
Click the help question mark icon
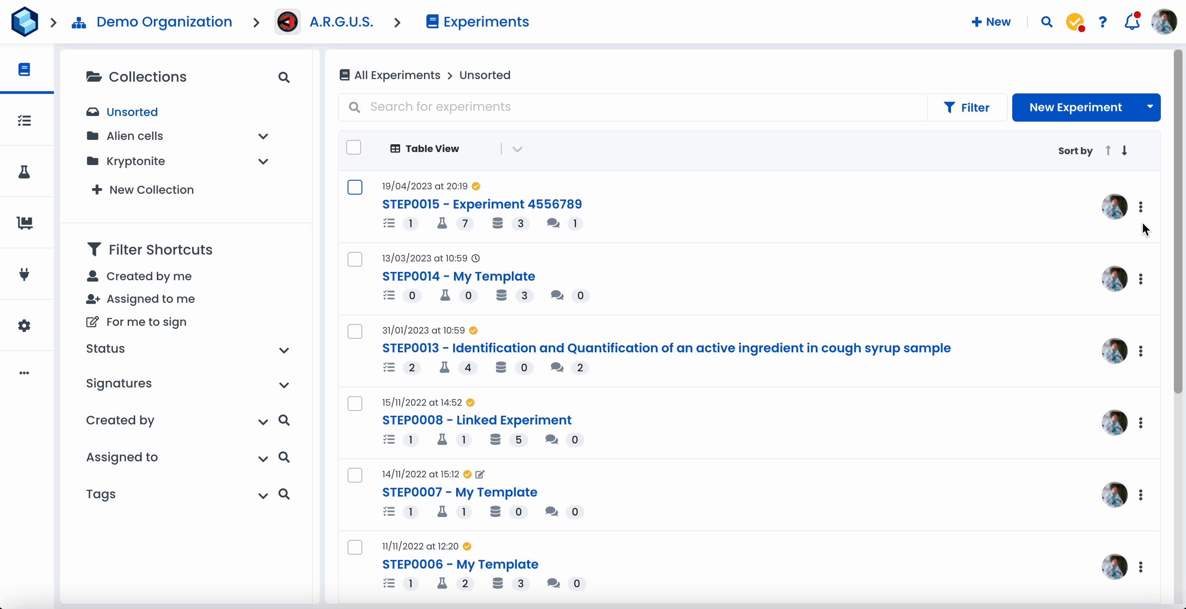1102,22
